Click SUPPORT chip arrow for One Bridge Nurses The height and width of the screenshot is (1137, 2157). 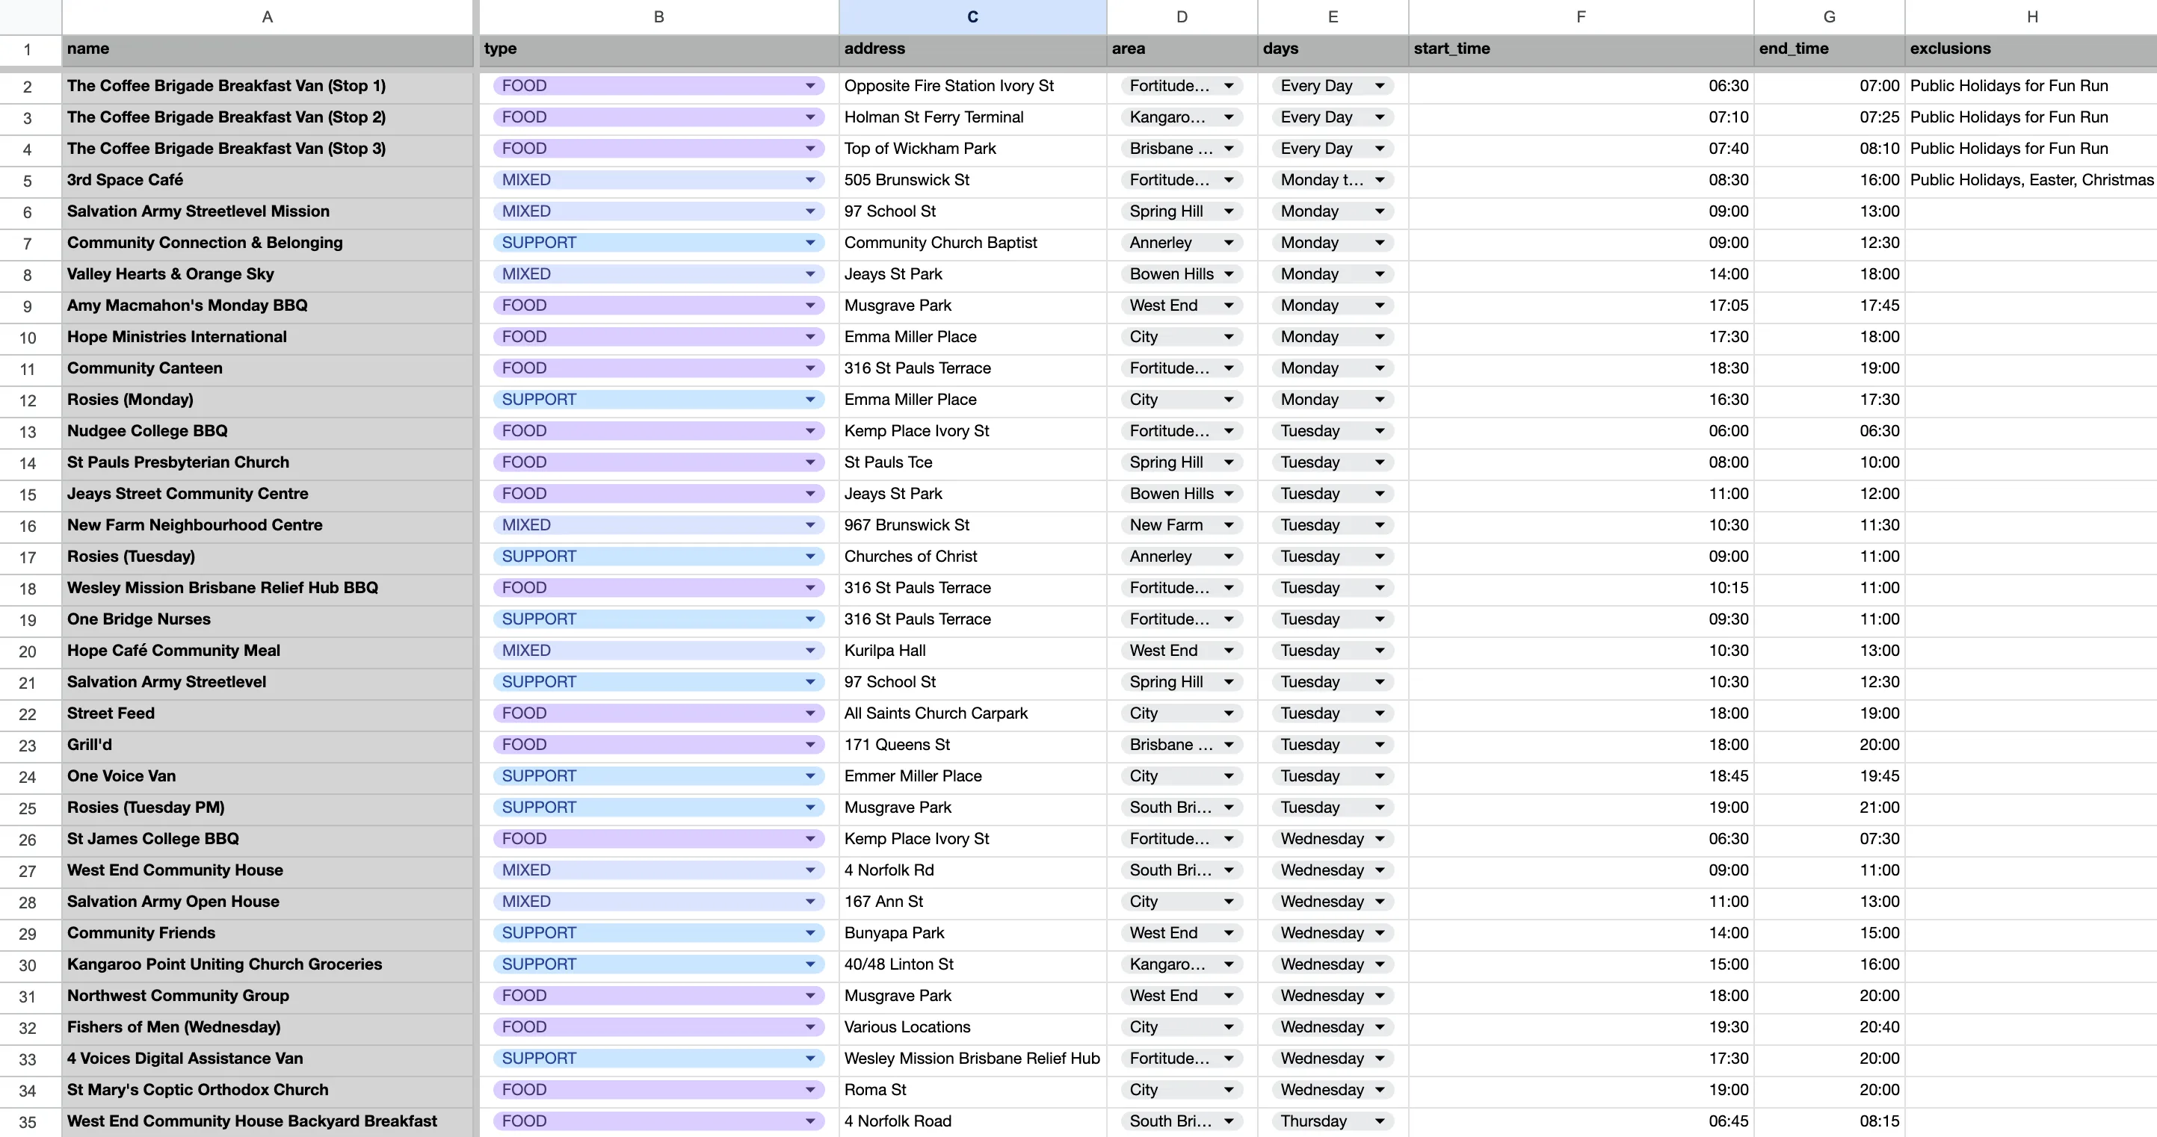[809, 619]
